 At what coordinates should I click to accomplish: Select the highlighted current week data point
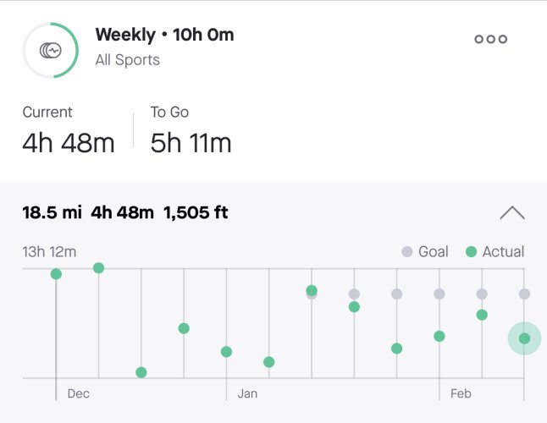pyautogui.click(x=524, y=338)
